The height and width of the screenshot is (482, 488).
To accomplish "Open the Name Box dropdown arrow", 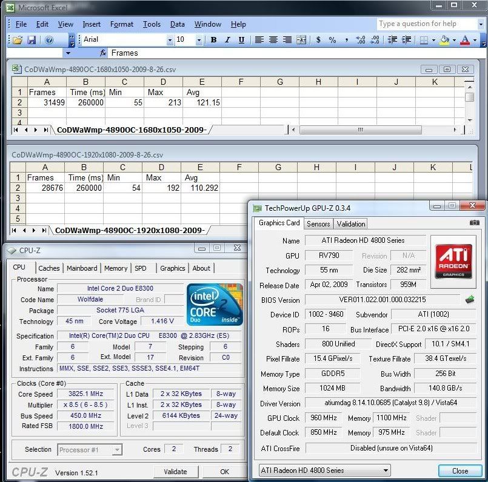I will point(68,53).
